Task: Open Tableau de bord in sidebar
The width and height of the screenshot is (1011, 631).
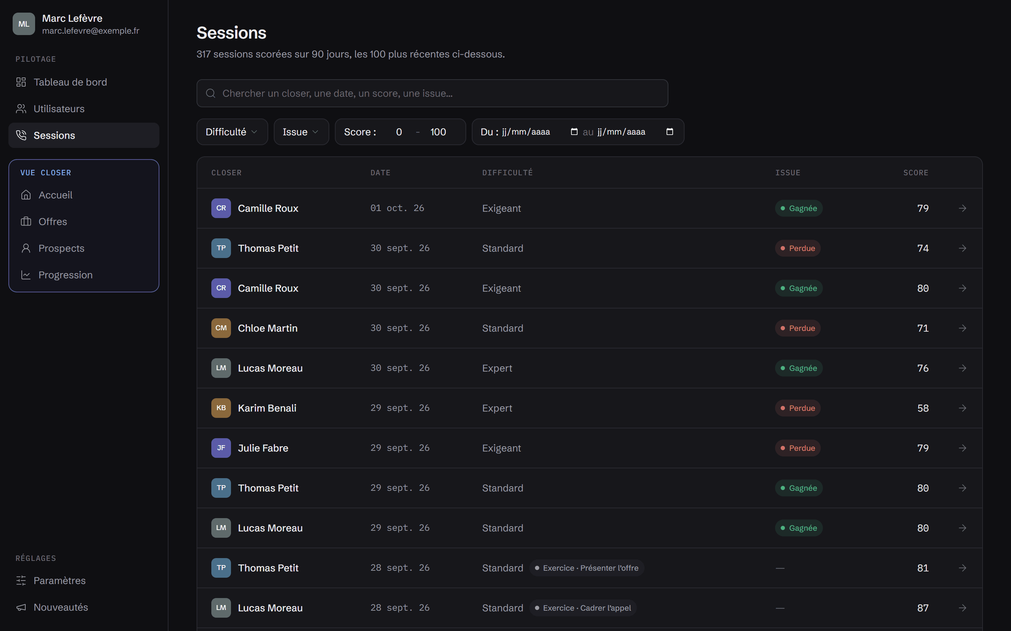Action: pos(84,82)
